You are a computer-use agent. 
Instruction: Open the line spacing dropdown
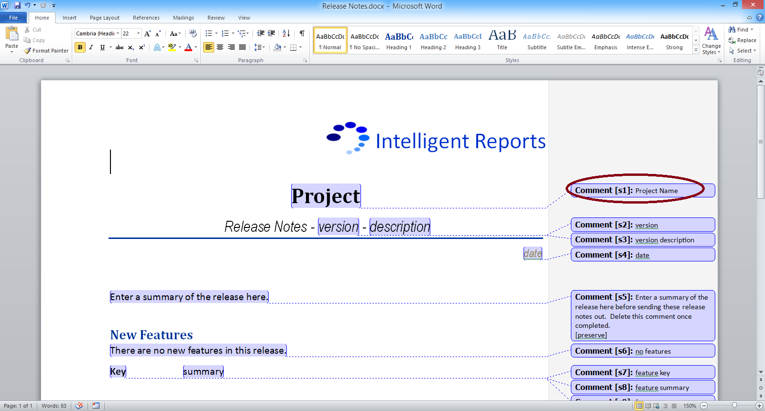pyautogui.click(x=259, y=47)
